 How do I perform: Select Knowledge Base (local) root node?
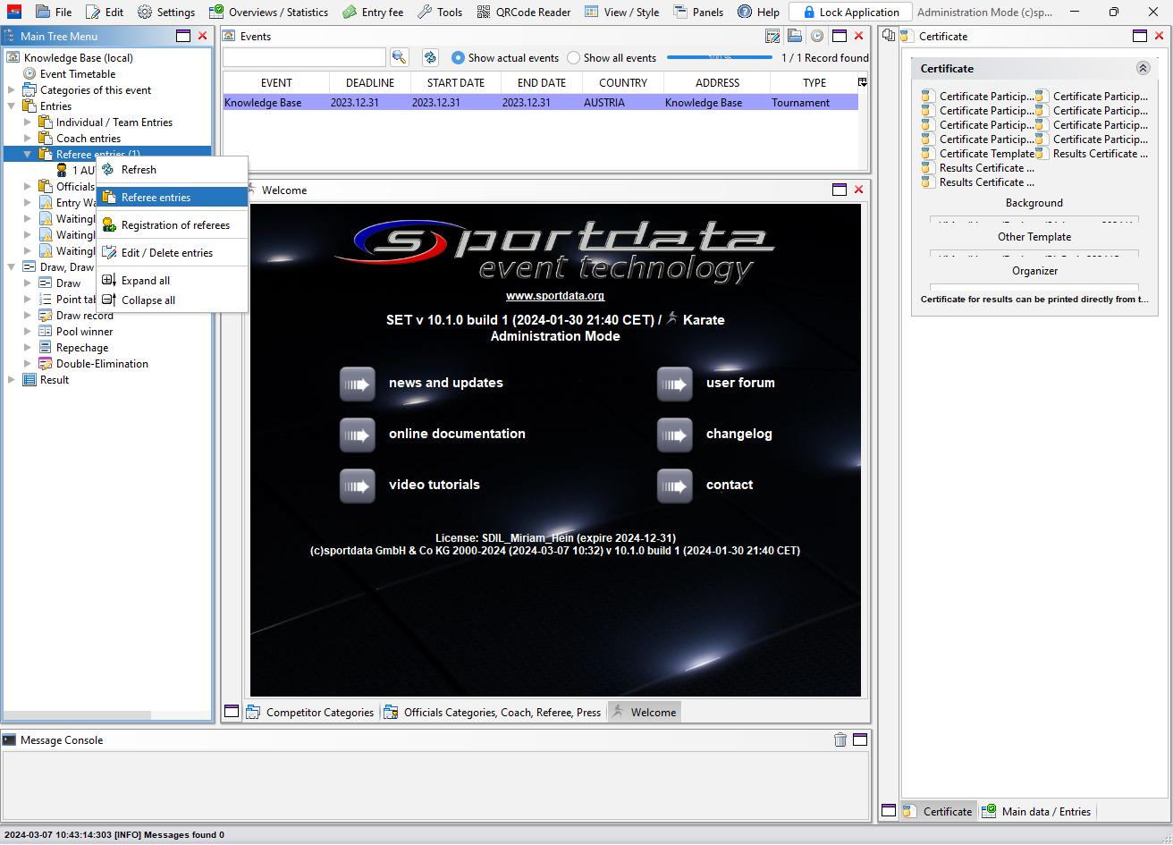(79, 58)
